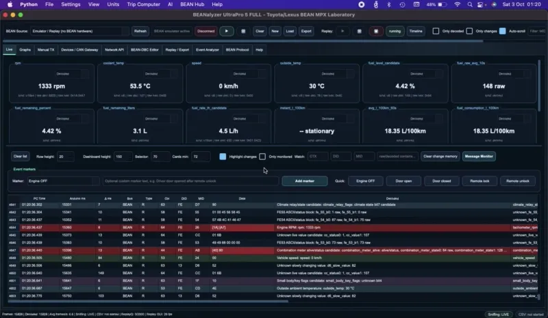Image resolution: width=548 pixels, height=318 pixels.
Task: Open the Event Analyzer tab
Action: pyautogui.click(x=208, y=49)
